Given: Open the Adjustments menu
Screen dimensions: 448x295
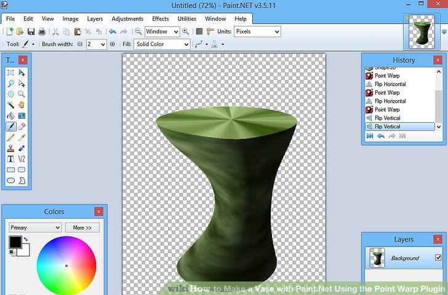Looking at the screenshot, I should (x=127, y=19).
